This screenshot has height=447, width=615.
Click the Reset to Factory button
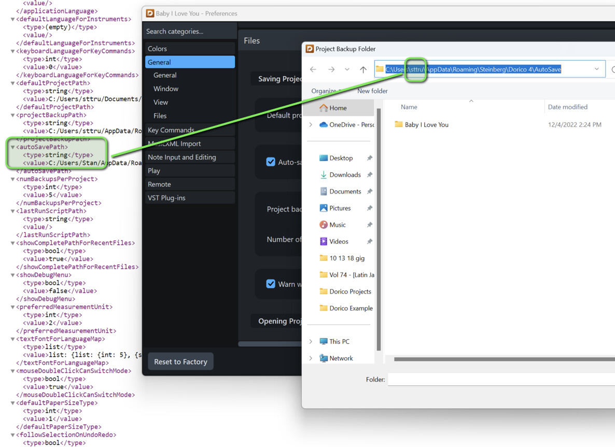180,361
